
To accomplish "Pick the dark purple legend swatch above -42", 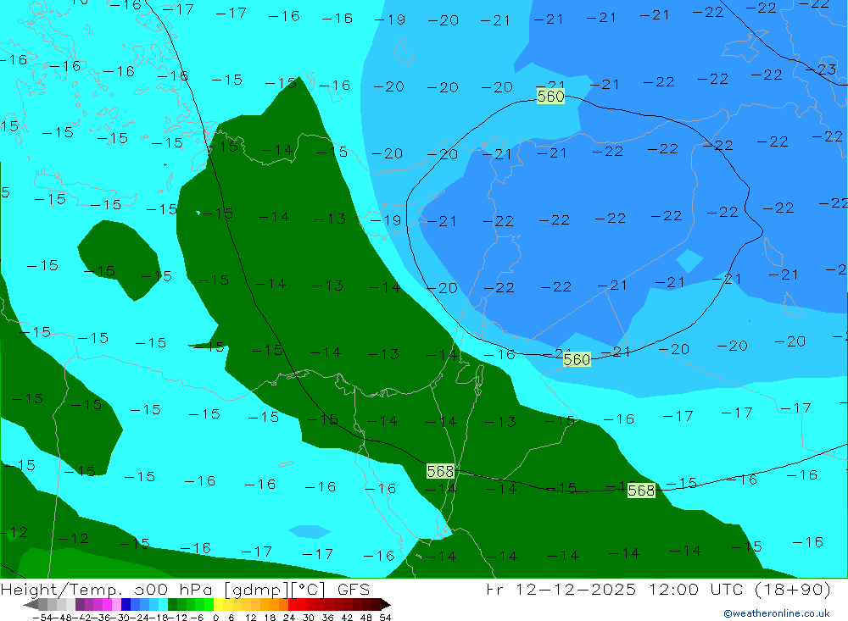I will [x=80, y=604].
